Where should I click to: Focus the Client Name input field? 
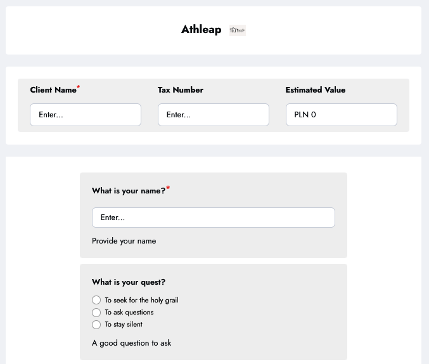click(86, 115)
